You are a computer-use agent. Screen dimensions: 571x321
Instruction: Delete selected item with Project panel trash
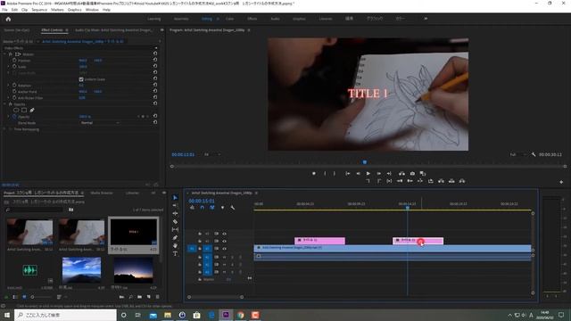coord(158,297)
